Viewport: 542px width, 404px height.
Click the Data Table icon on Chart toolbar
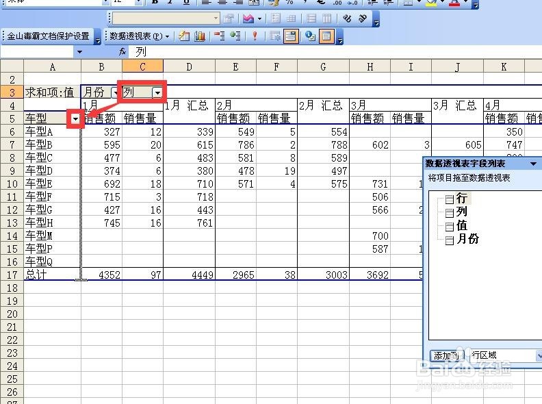(291, 18)
